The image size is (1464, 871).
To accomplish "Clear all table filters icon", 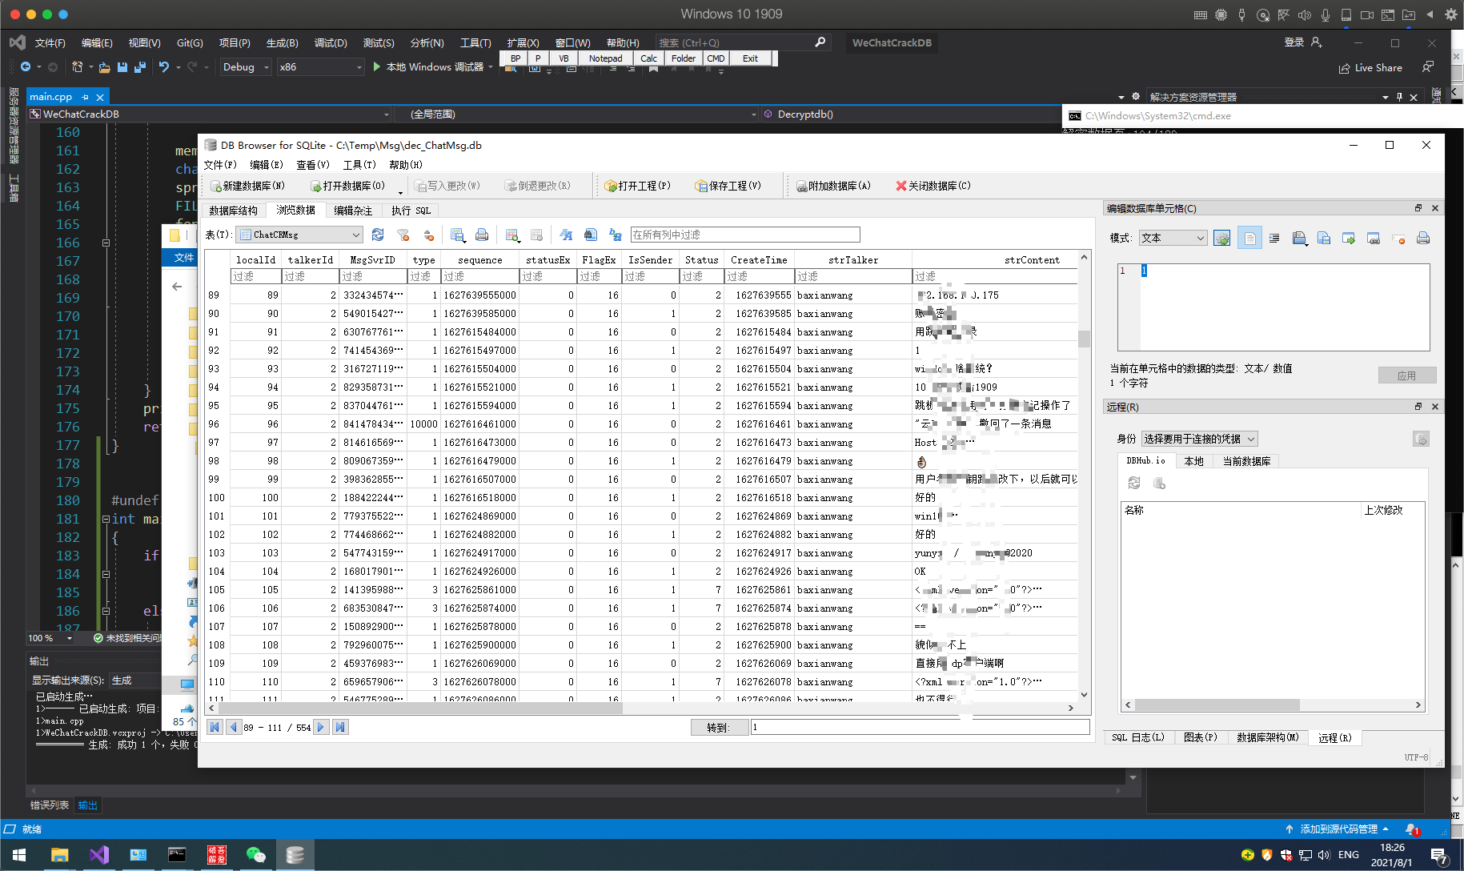I will click(x=403, y=235).
